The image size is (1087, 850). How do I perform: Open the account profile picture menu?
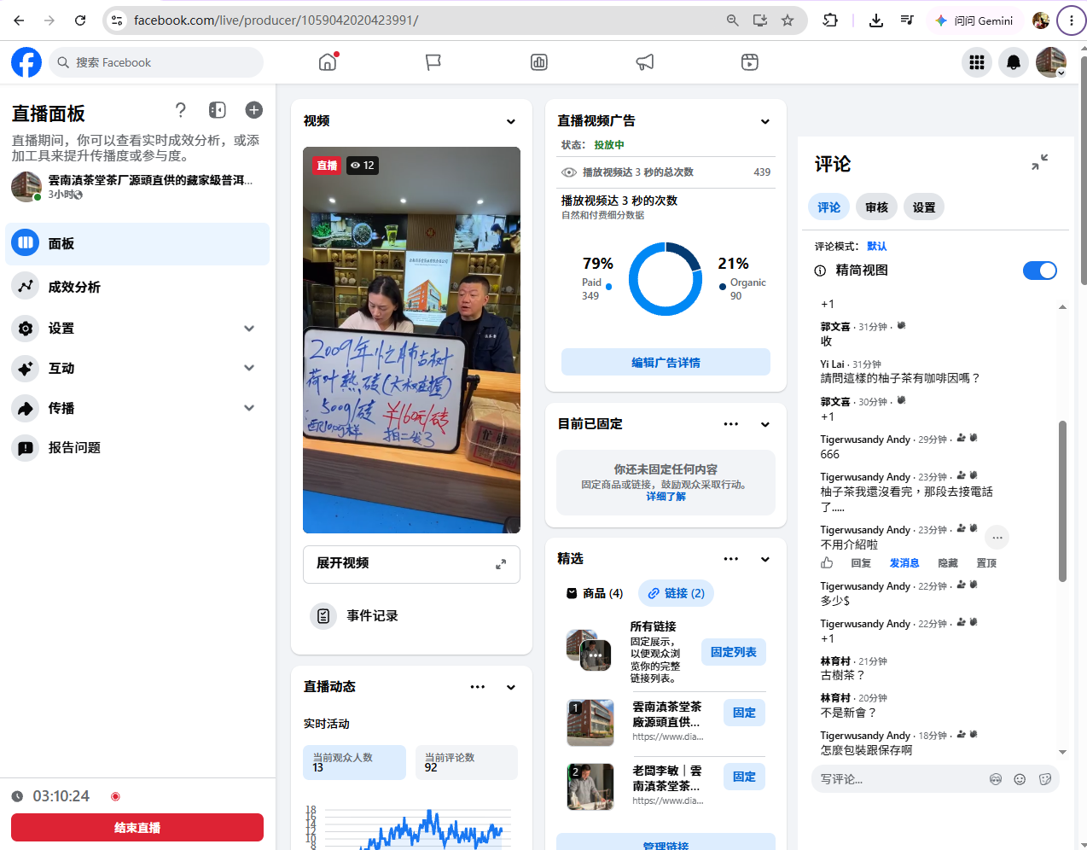click(1051, 62)
